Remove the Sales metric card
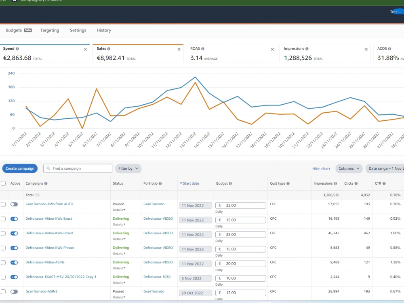This screenshot has height=303, width=404. (179, 49)
